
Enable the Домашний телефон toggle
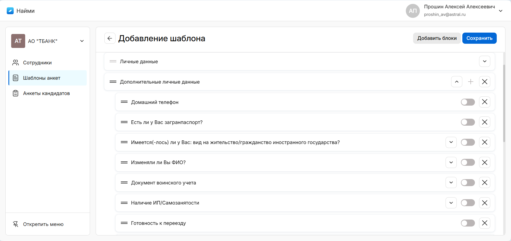(x=468, y=102)
